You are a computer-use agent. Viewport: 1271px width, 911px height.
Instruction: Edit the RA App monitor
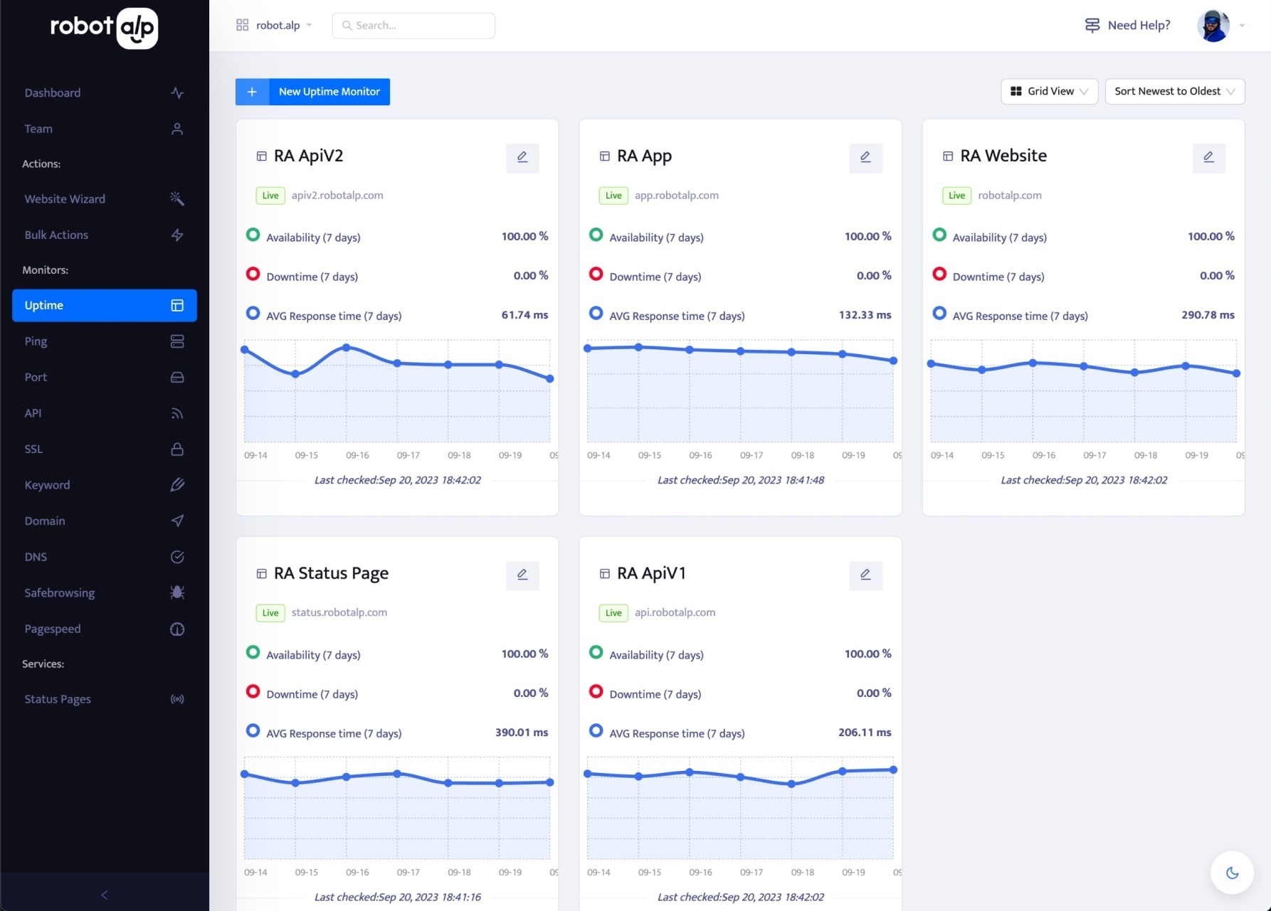865,157
